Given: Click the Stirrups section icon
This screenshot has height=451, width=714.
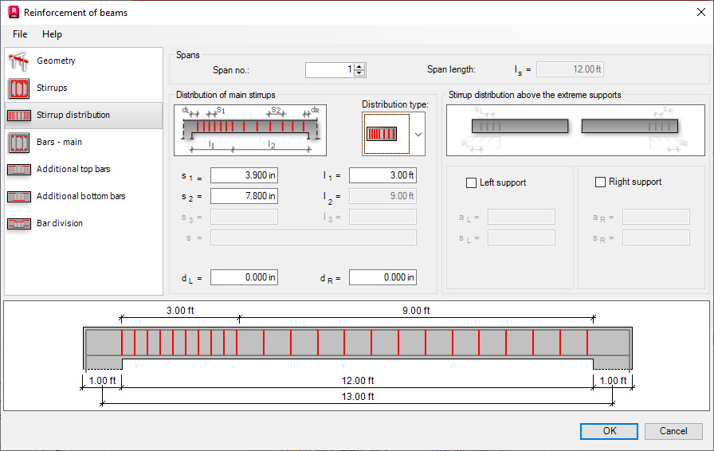Looking at the screenshot, I should tap(18, 88).
